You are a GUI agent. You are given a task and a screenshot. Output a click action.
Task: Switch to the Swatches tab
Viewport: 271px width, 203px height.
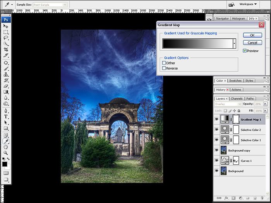[x=235, y=80]
